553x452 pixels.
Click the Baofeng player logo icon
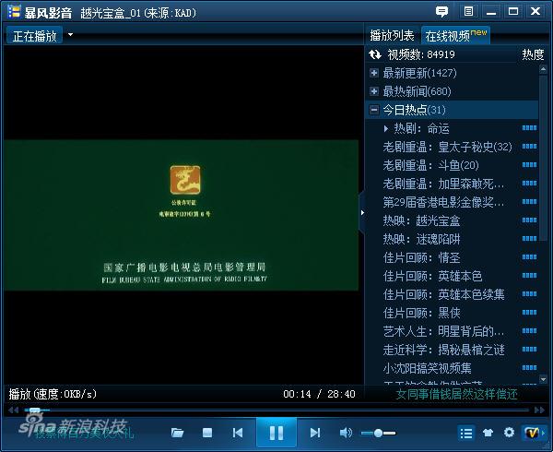(14, 12)
